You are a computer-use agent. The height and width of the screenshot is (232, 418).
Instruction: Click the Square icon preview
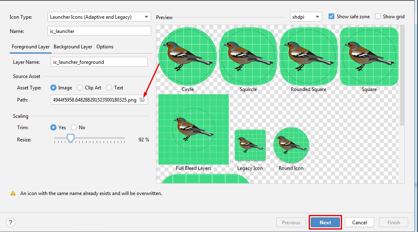(369, 56)
